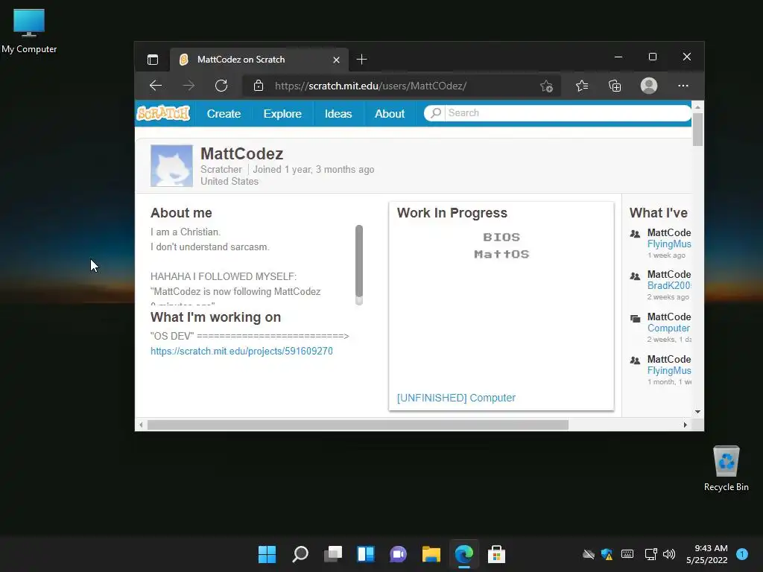Click the Windows Security tray icon

[x=607, y=554]
